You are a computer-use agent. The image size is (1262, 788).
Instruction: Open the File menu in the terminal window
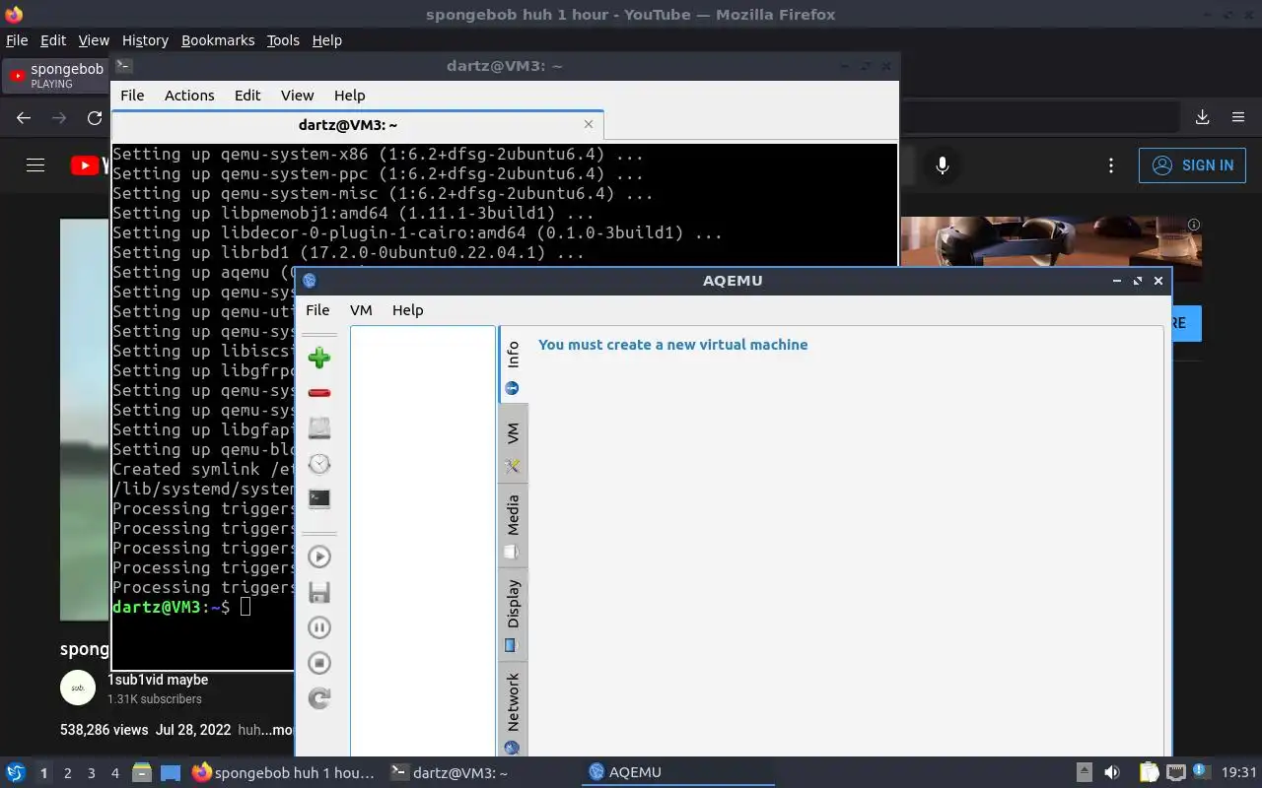(132, 96)
